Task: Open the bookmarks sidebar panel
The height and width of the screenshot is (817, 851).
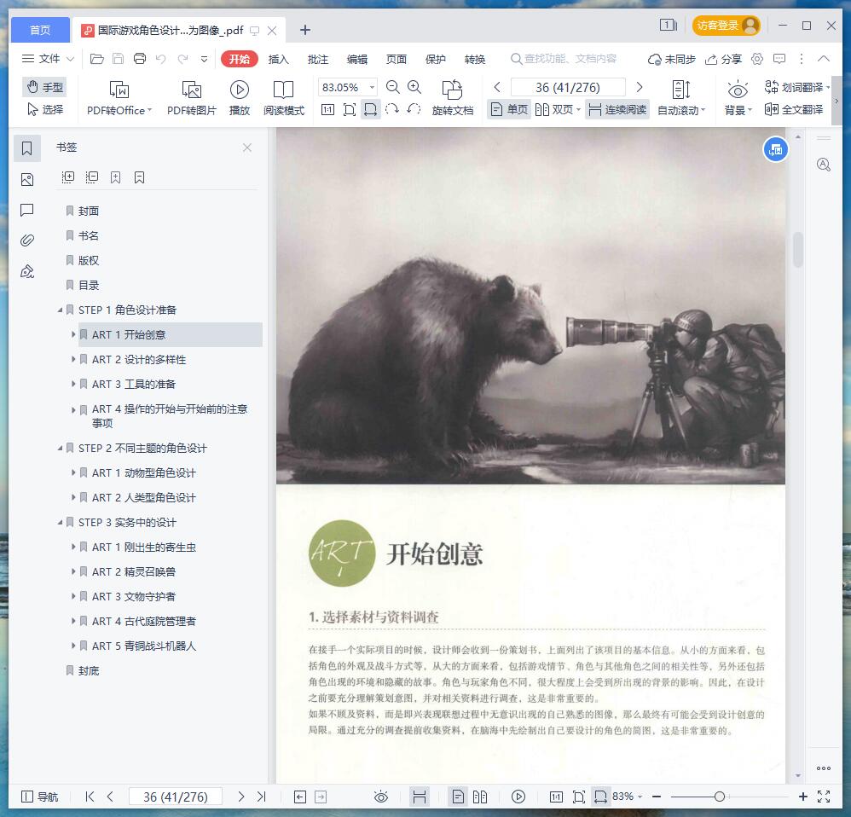Action: [27, 148]
